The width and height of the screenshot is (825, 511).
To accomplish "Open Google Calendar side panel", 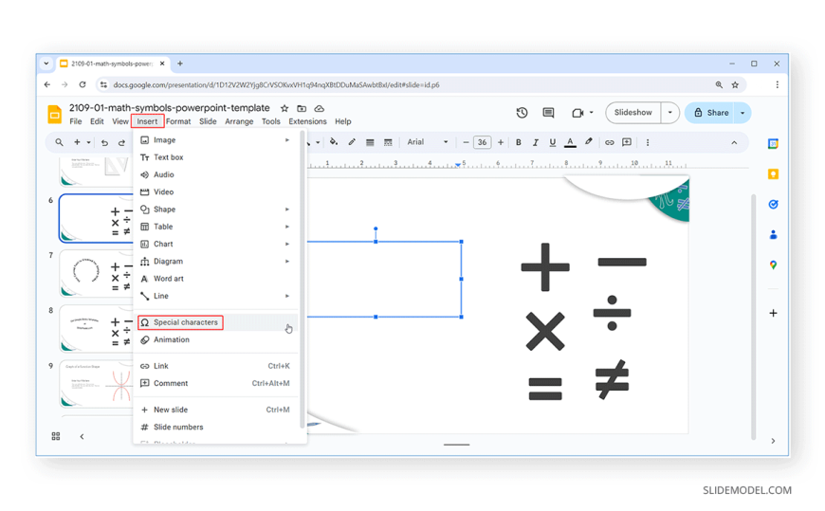I will point(773,144).
